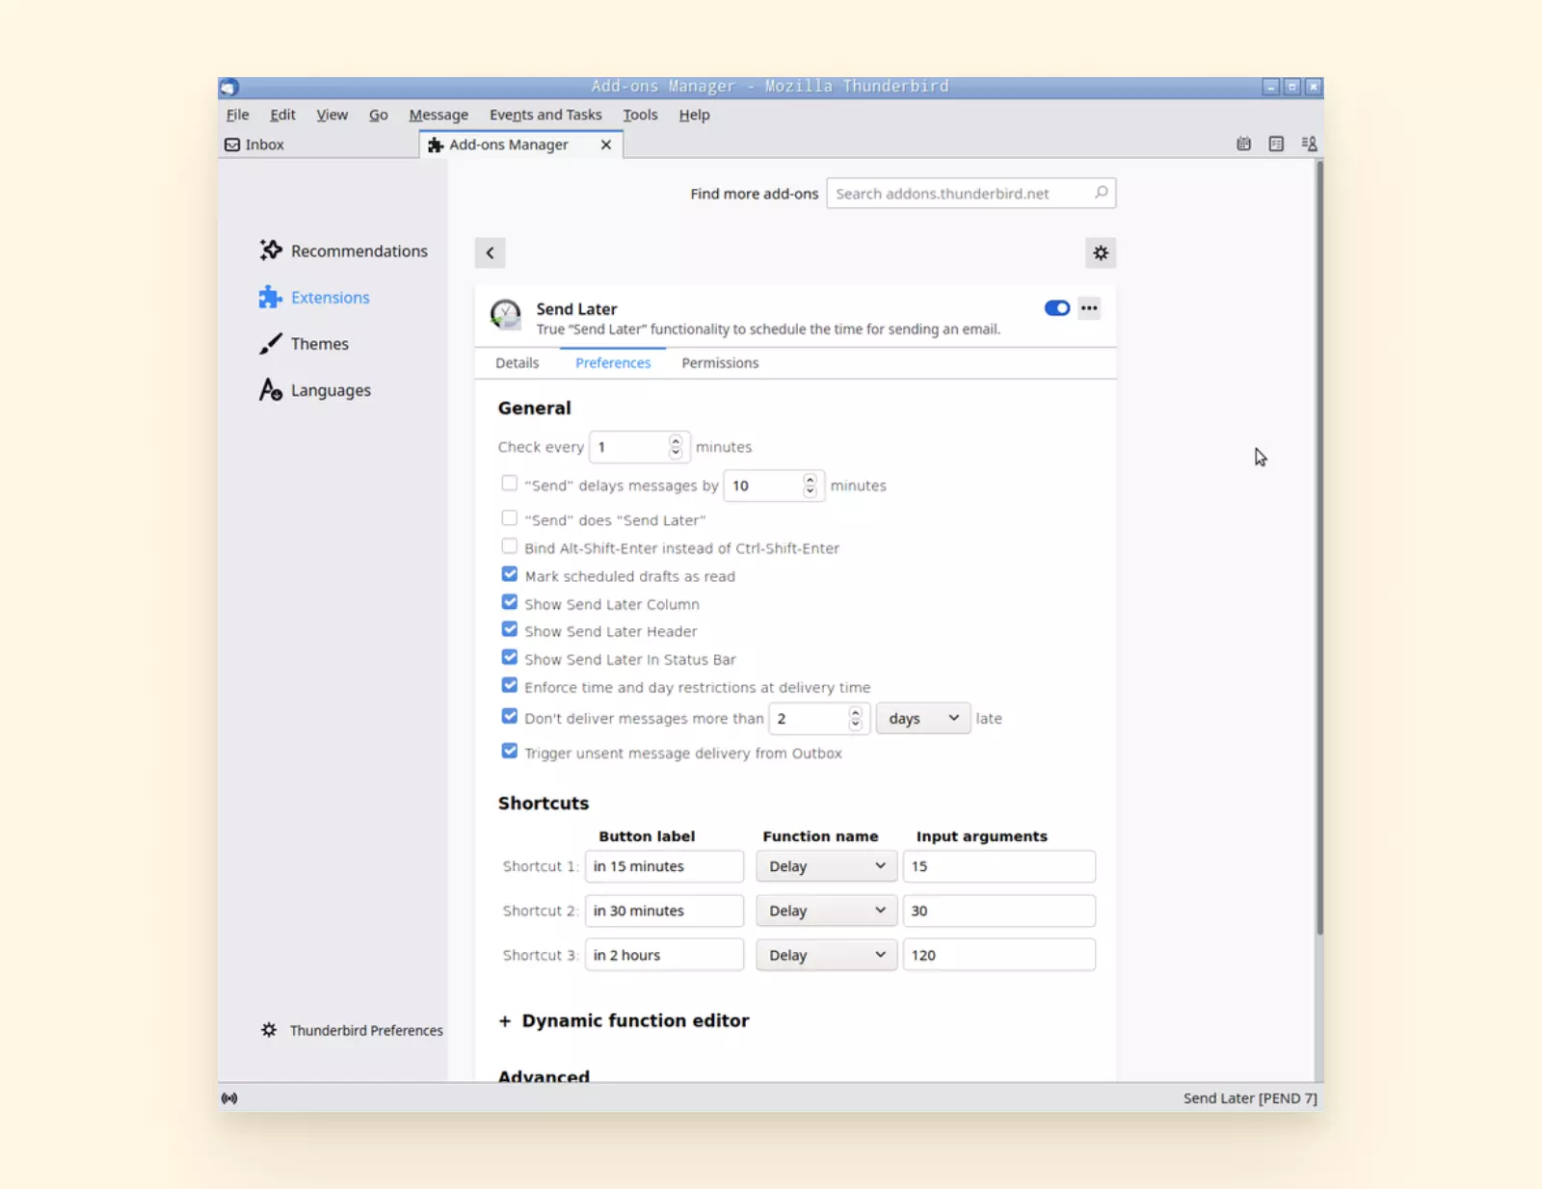Open the add-on tools gear menu
Viewport: 1542px width, 1189px height.
[x=1101, y=252]
